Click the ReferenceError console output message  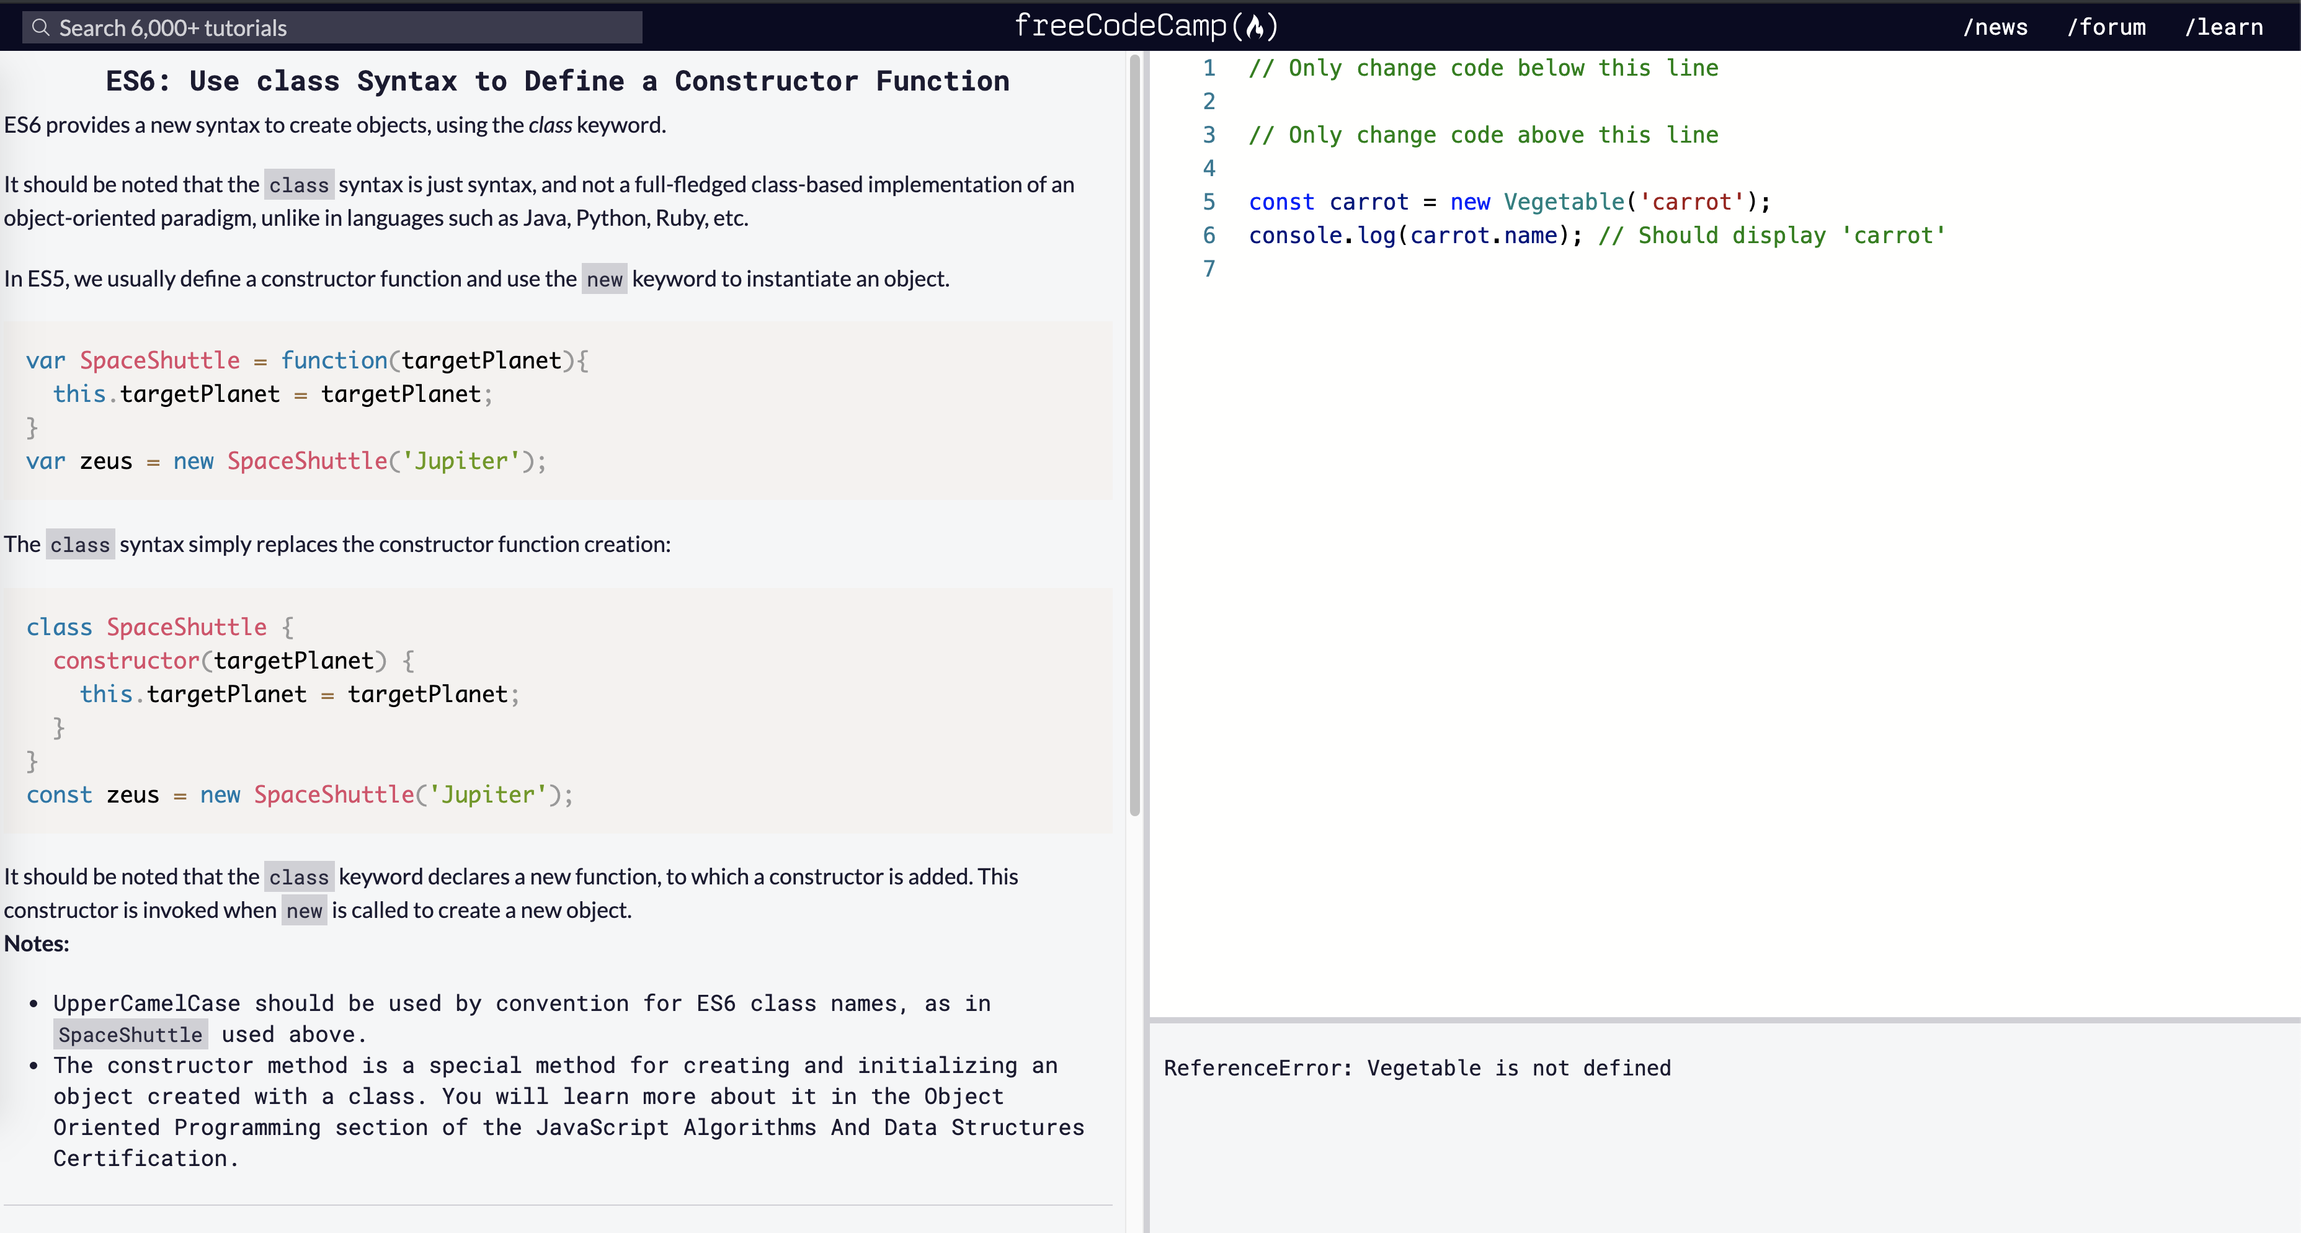(x=1417, y=1067)
